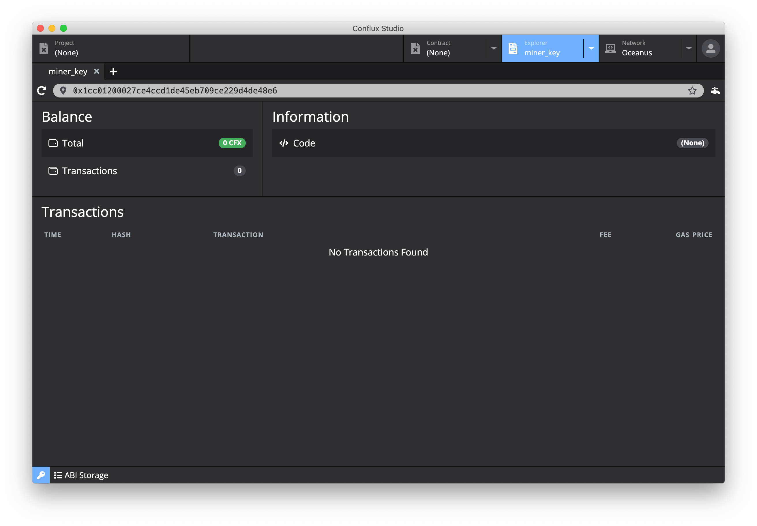Add a new tab with the plus icon
The image size is (757, 526).
coord(113,72)
